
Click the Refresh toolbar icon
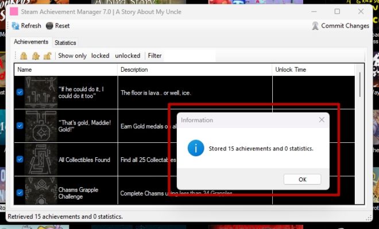[16, 26]
